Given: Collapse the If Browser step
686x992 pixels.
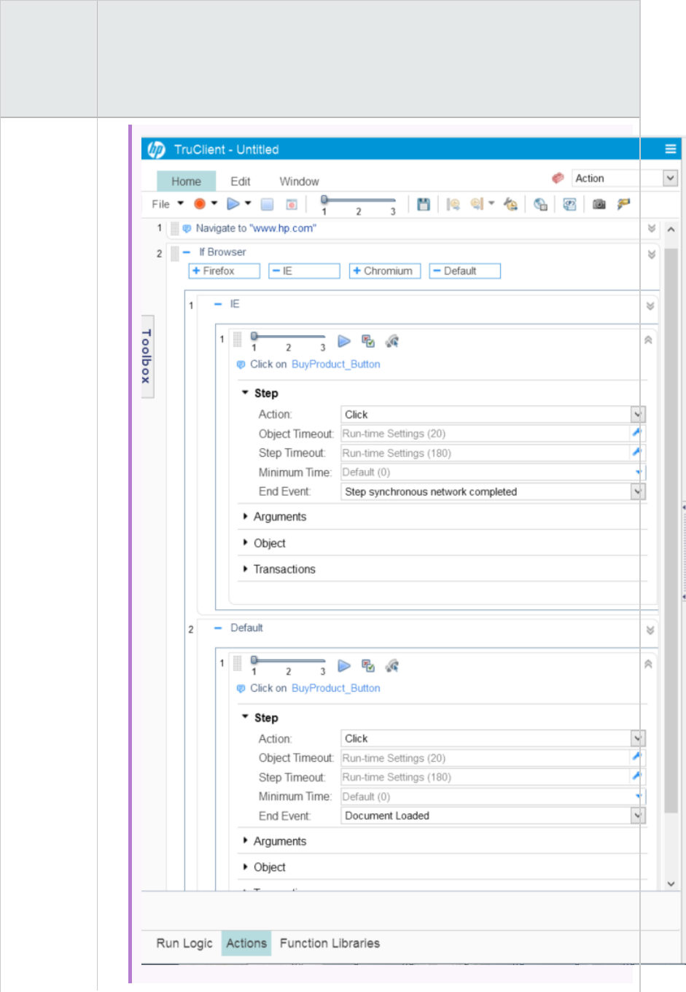Looking at the screenshot, I should pyautogui.click(x=187, y=252).
